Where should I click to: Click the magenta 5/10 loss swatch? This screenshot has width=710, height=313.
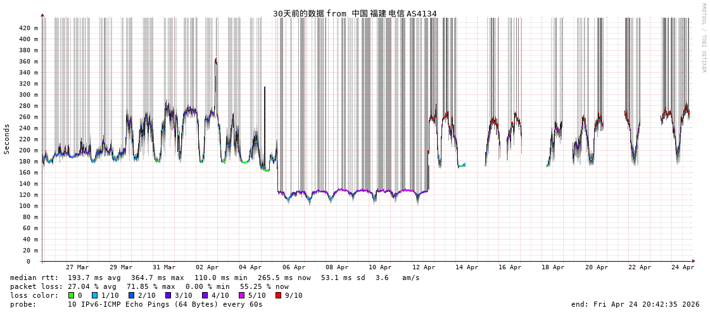(x=241, y=295)
